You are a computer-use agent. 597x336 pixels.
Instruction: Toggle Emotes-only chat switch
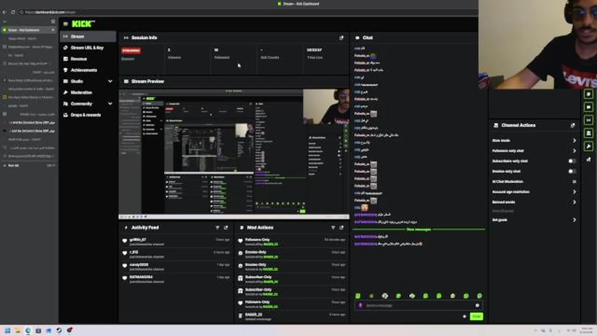(x=572, y=171)
